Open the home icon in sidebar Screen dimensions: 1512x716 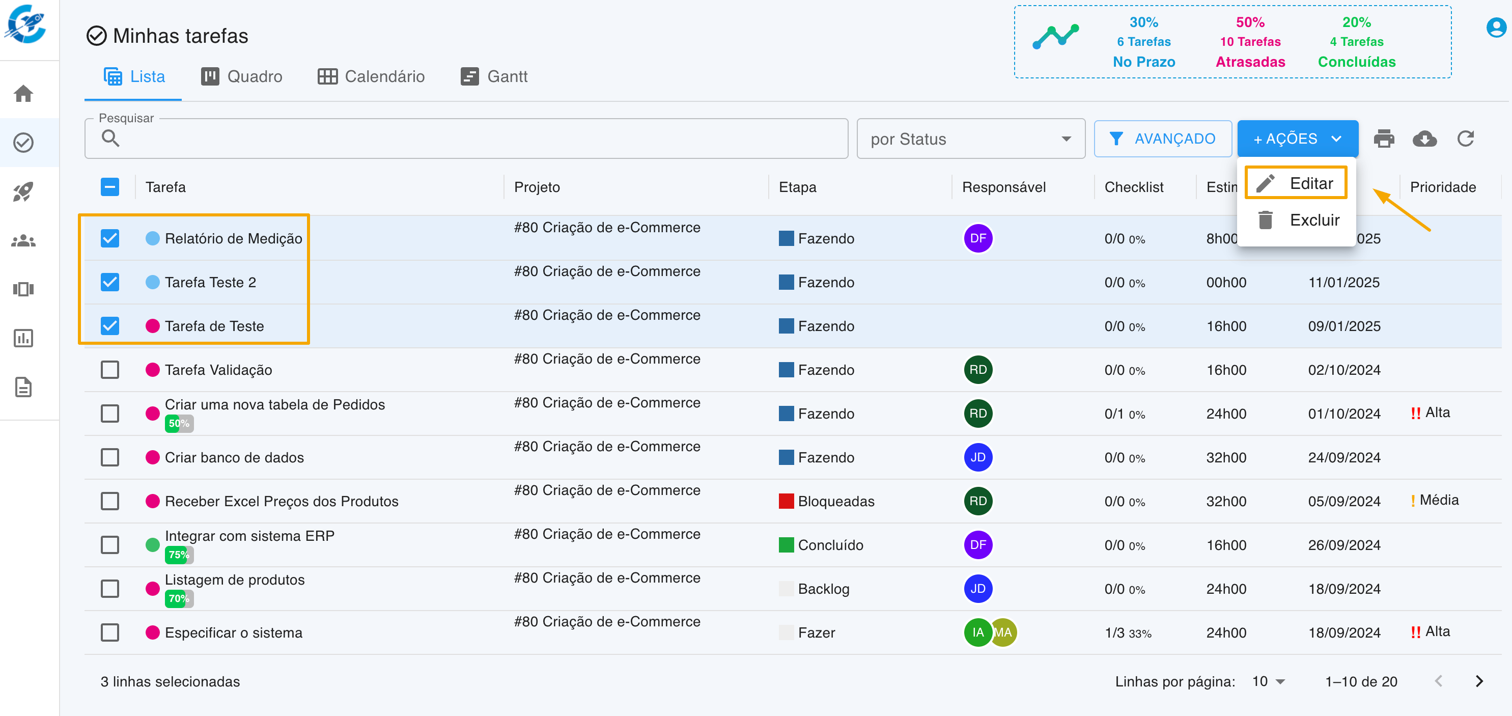click(x=23, y=93)
